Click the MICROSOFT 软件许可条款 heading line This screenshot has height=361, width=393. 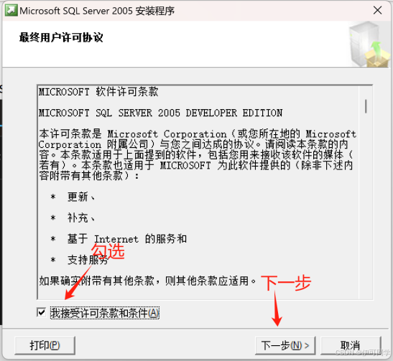point(98,92)
